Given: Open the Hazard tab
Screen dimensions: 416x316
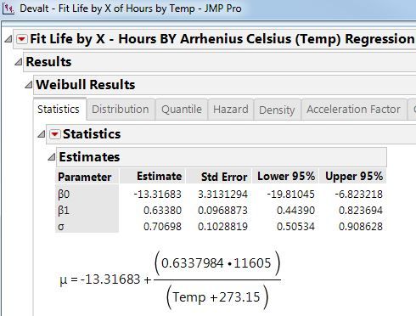Looking at the screenshot, I should click(x=231, y=110).
